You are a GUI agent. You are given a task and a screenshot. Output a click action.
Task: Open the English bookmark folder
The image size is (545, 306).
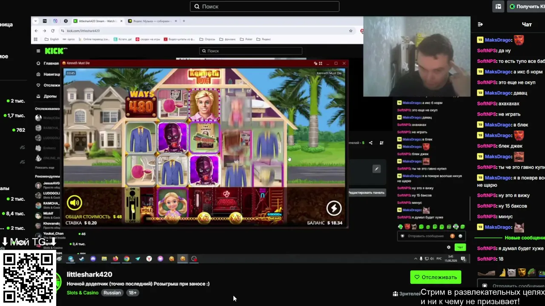coord(52,39)
